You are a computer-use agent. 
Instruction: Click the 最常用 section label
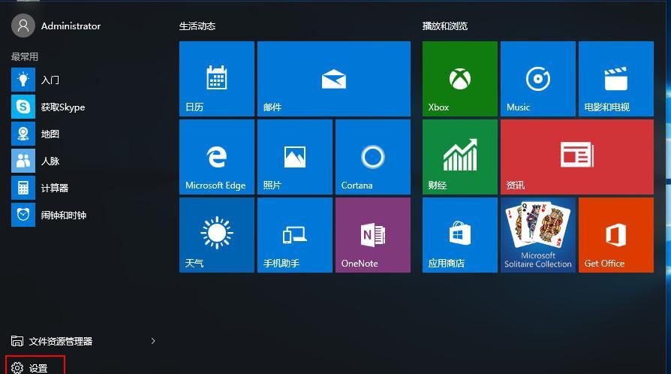(25, 56)
